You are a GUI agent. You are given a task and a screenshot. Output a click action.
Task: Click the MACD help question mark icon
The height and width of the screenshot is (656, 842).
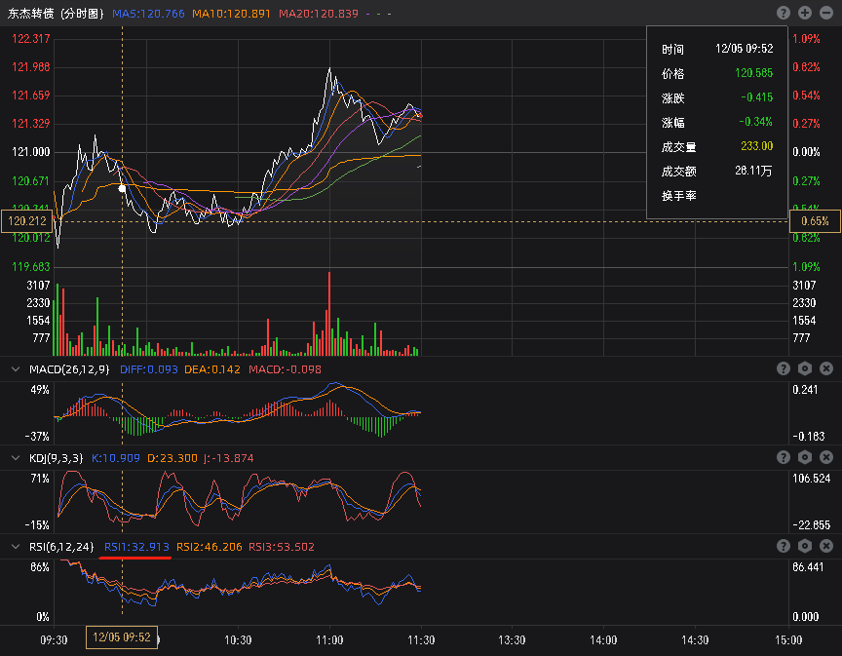783,367
